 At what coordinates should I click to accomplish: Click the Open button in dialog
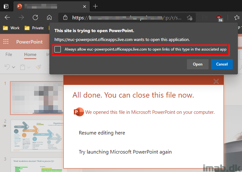(197, 64)
